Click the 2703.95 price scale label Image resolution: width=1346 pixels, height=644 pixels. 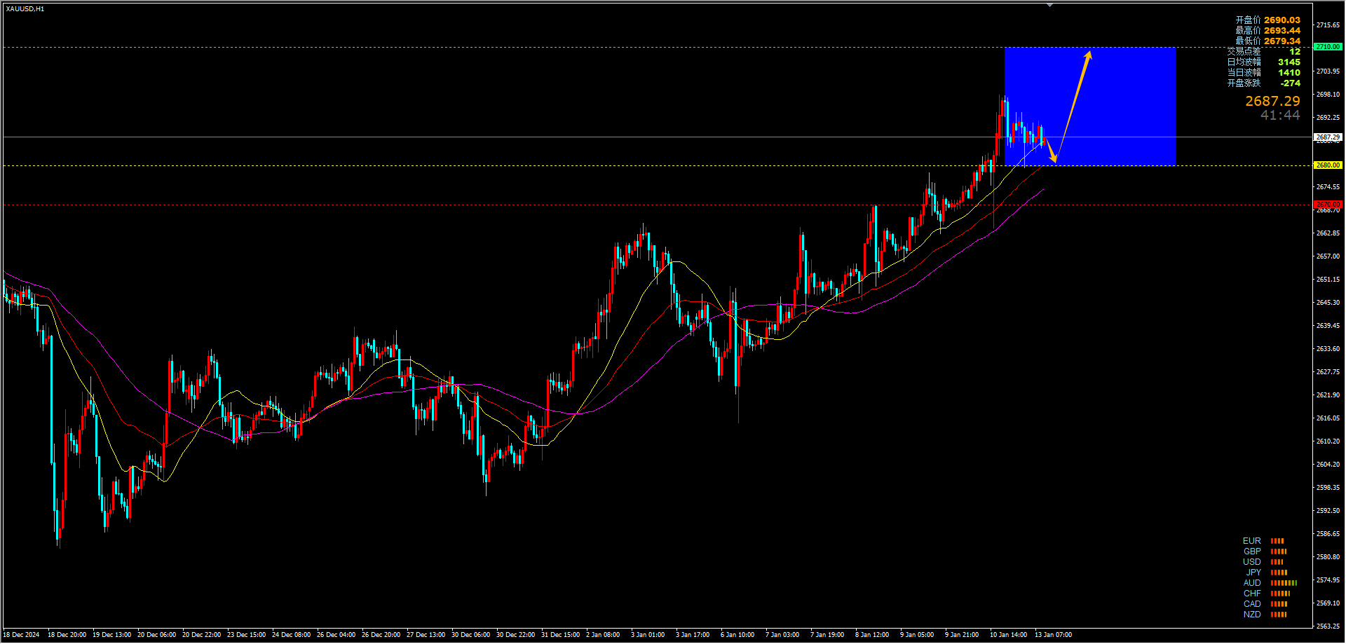click(1328, 71)
